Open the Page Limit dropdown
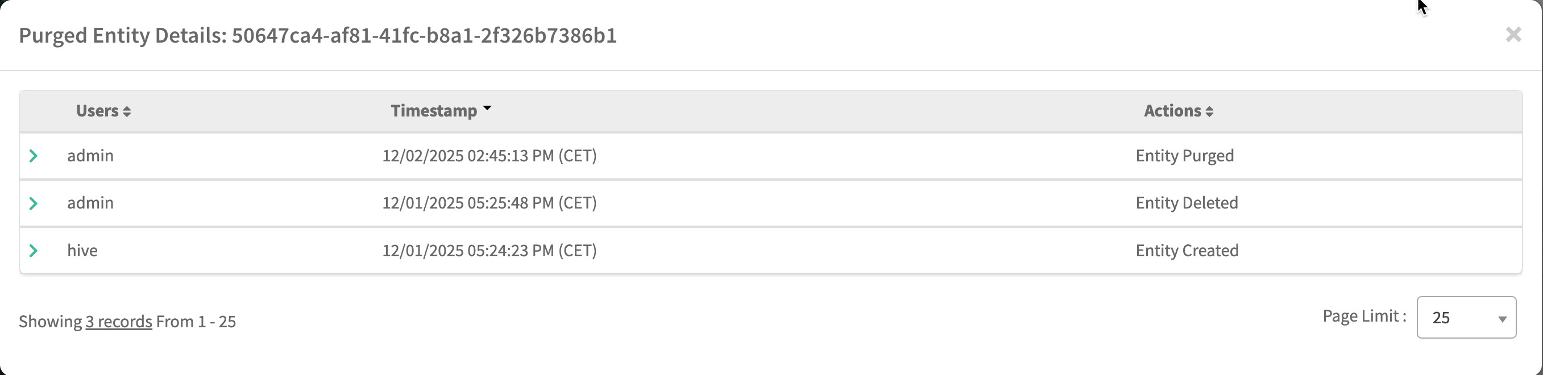 tap(1466, 317)
